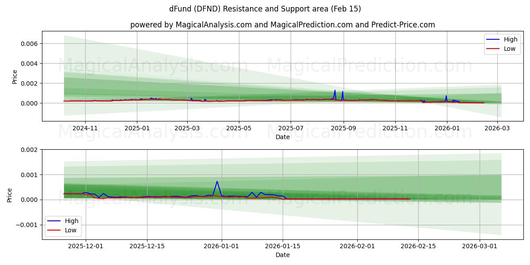
Task: Click the '2024-11' tick label
Action: tap(85, 128)
